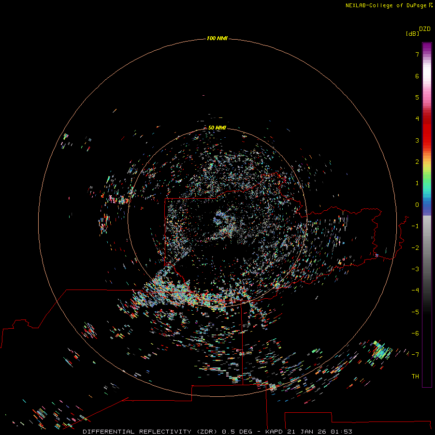
Task: Click the -7 value on the color scale
Action: pyautogui.click(x=415, y=355)
